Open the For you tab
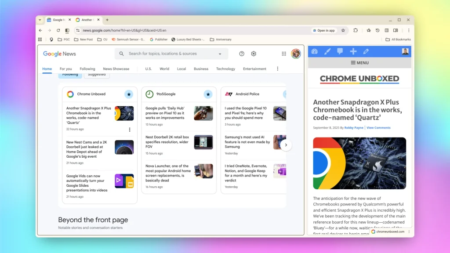 [x=65, y=69]
